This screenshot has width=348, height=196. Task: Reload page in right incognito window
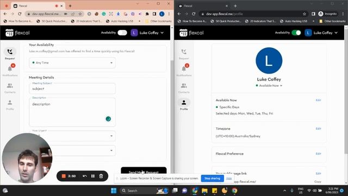point(194,14)
